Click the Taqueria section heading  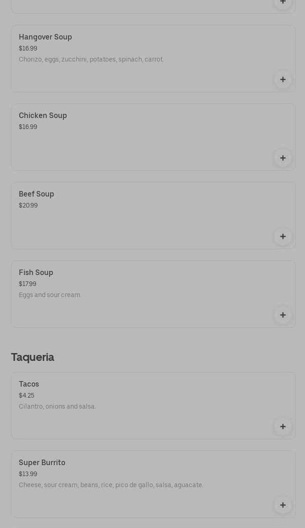pyautogui.click(x=33, y=357)
